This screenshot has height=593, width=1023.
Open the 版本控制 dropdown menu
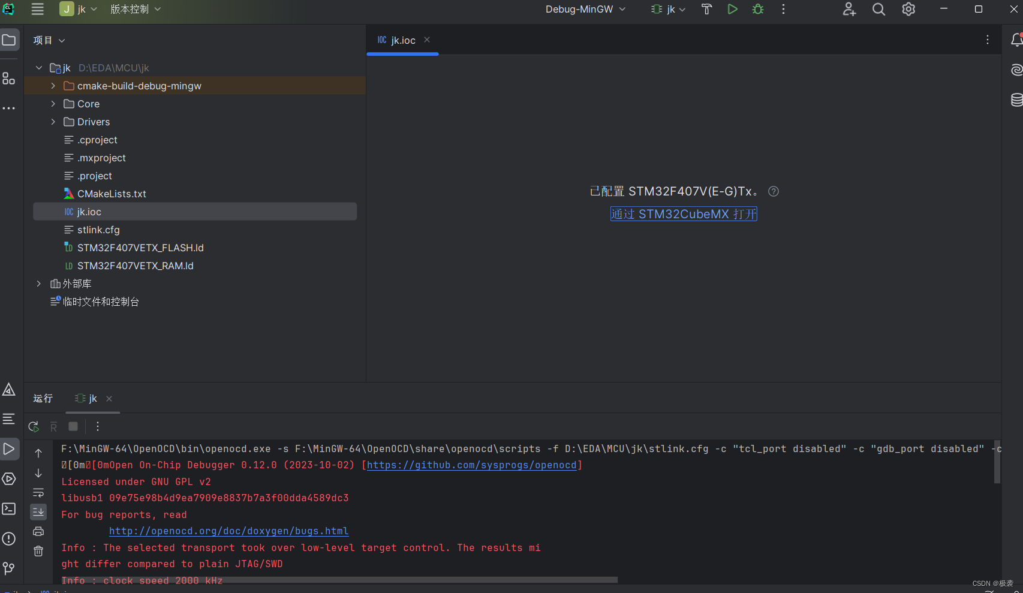click(x=136, y=9)
